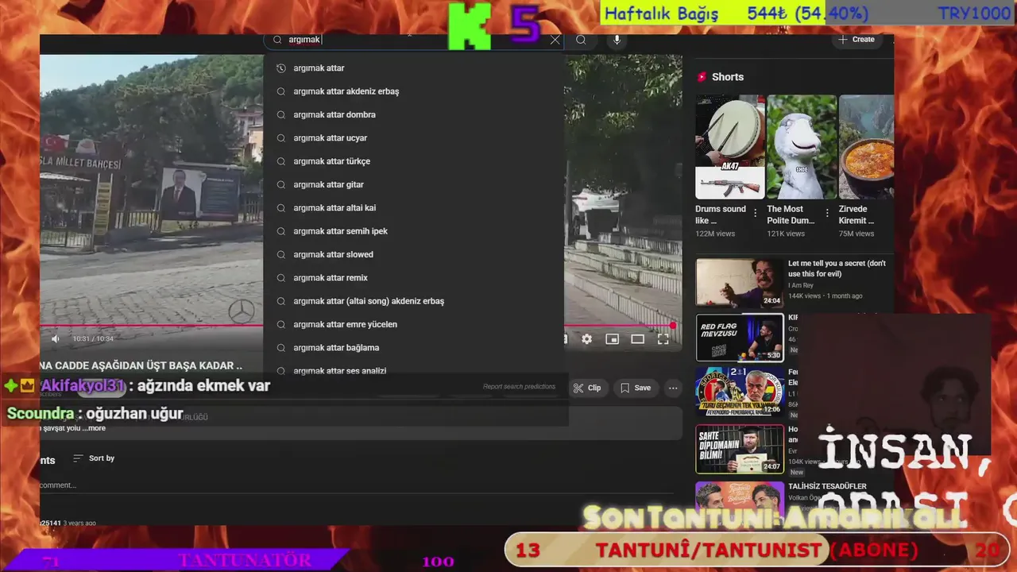1017x572 pixels.
Task: Open the 'Zirvede Kiremit' short thumbnail
Action: [867, 147]
